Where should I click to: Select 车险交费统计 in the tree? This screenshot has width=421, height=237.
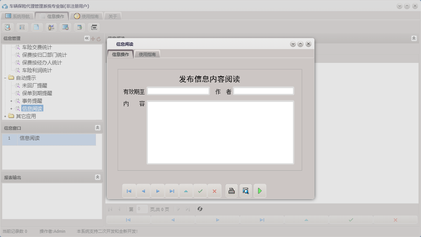point(37,48)
